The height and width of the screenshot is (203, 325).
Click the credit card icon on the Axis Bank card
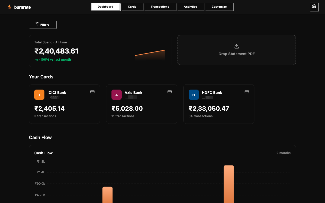point(169,92)
